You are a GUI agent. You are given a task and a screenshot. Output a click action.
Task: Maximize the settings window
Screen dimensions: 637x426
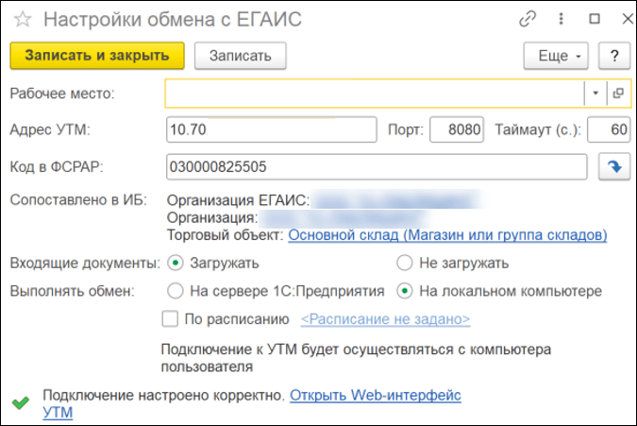click(595, 20)
